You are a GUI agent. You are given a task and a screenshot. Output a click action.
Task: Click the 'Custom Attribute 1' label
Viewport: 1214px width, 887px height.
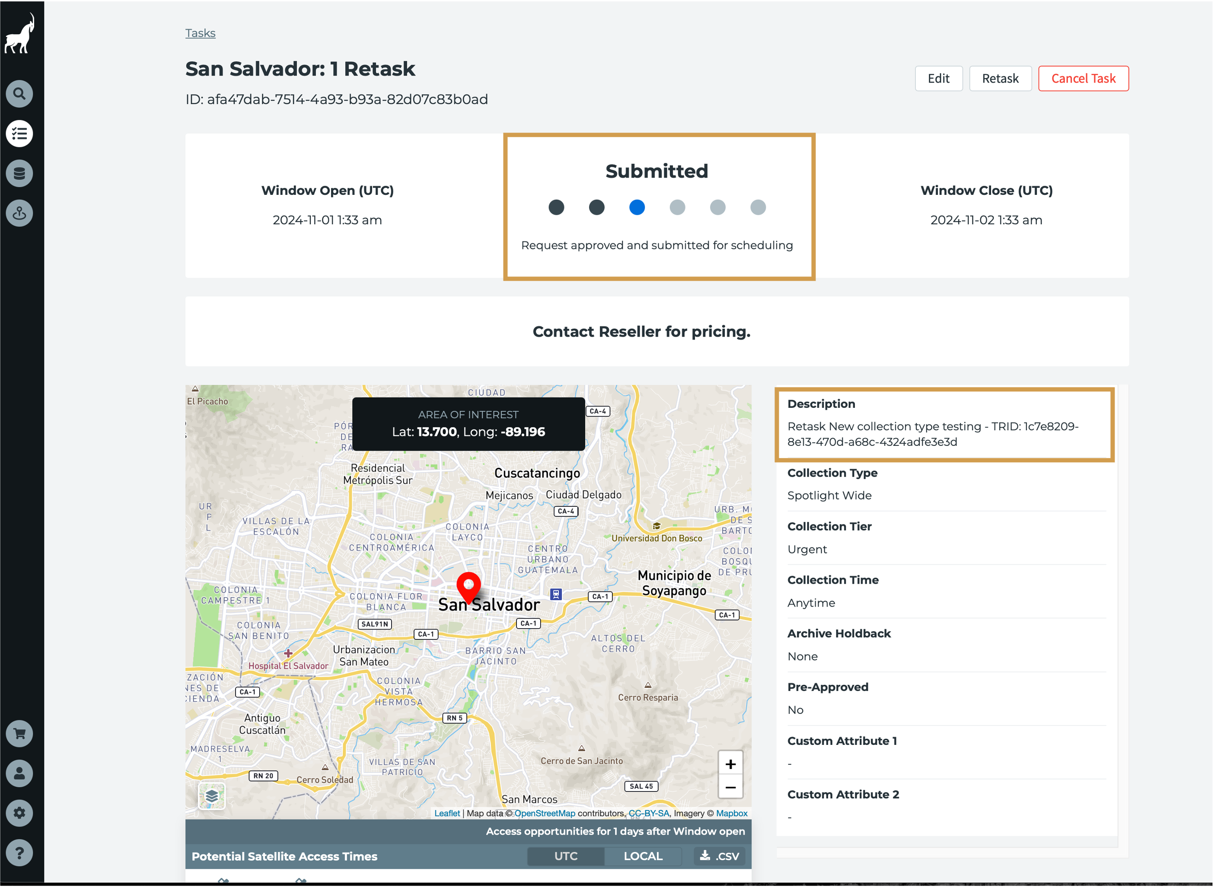click(x=842, y=741)
